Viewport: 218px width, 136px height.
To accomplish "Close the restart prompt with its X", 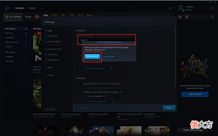I will (x=134, y=43).
